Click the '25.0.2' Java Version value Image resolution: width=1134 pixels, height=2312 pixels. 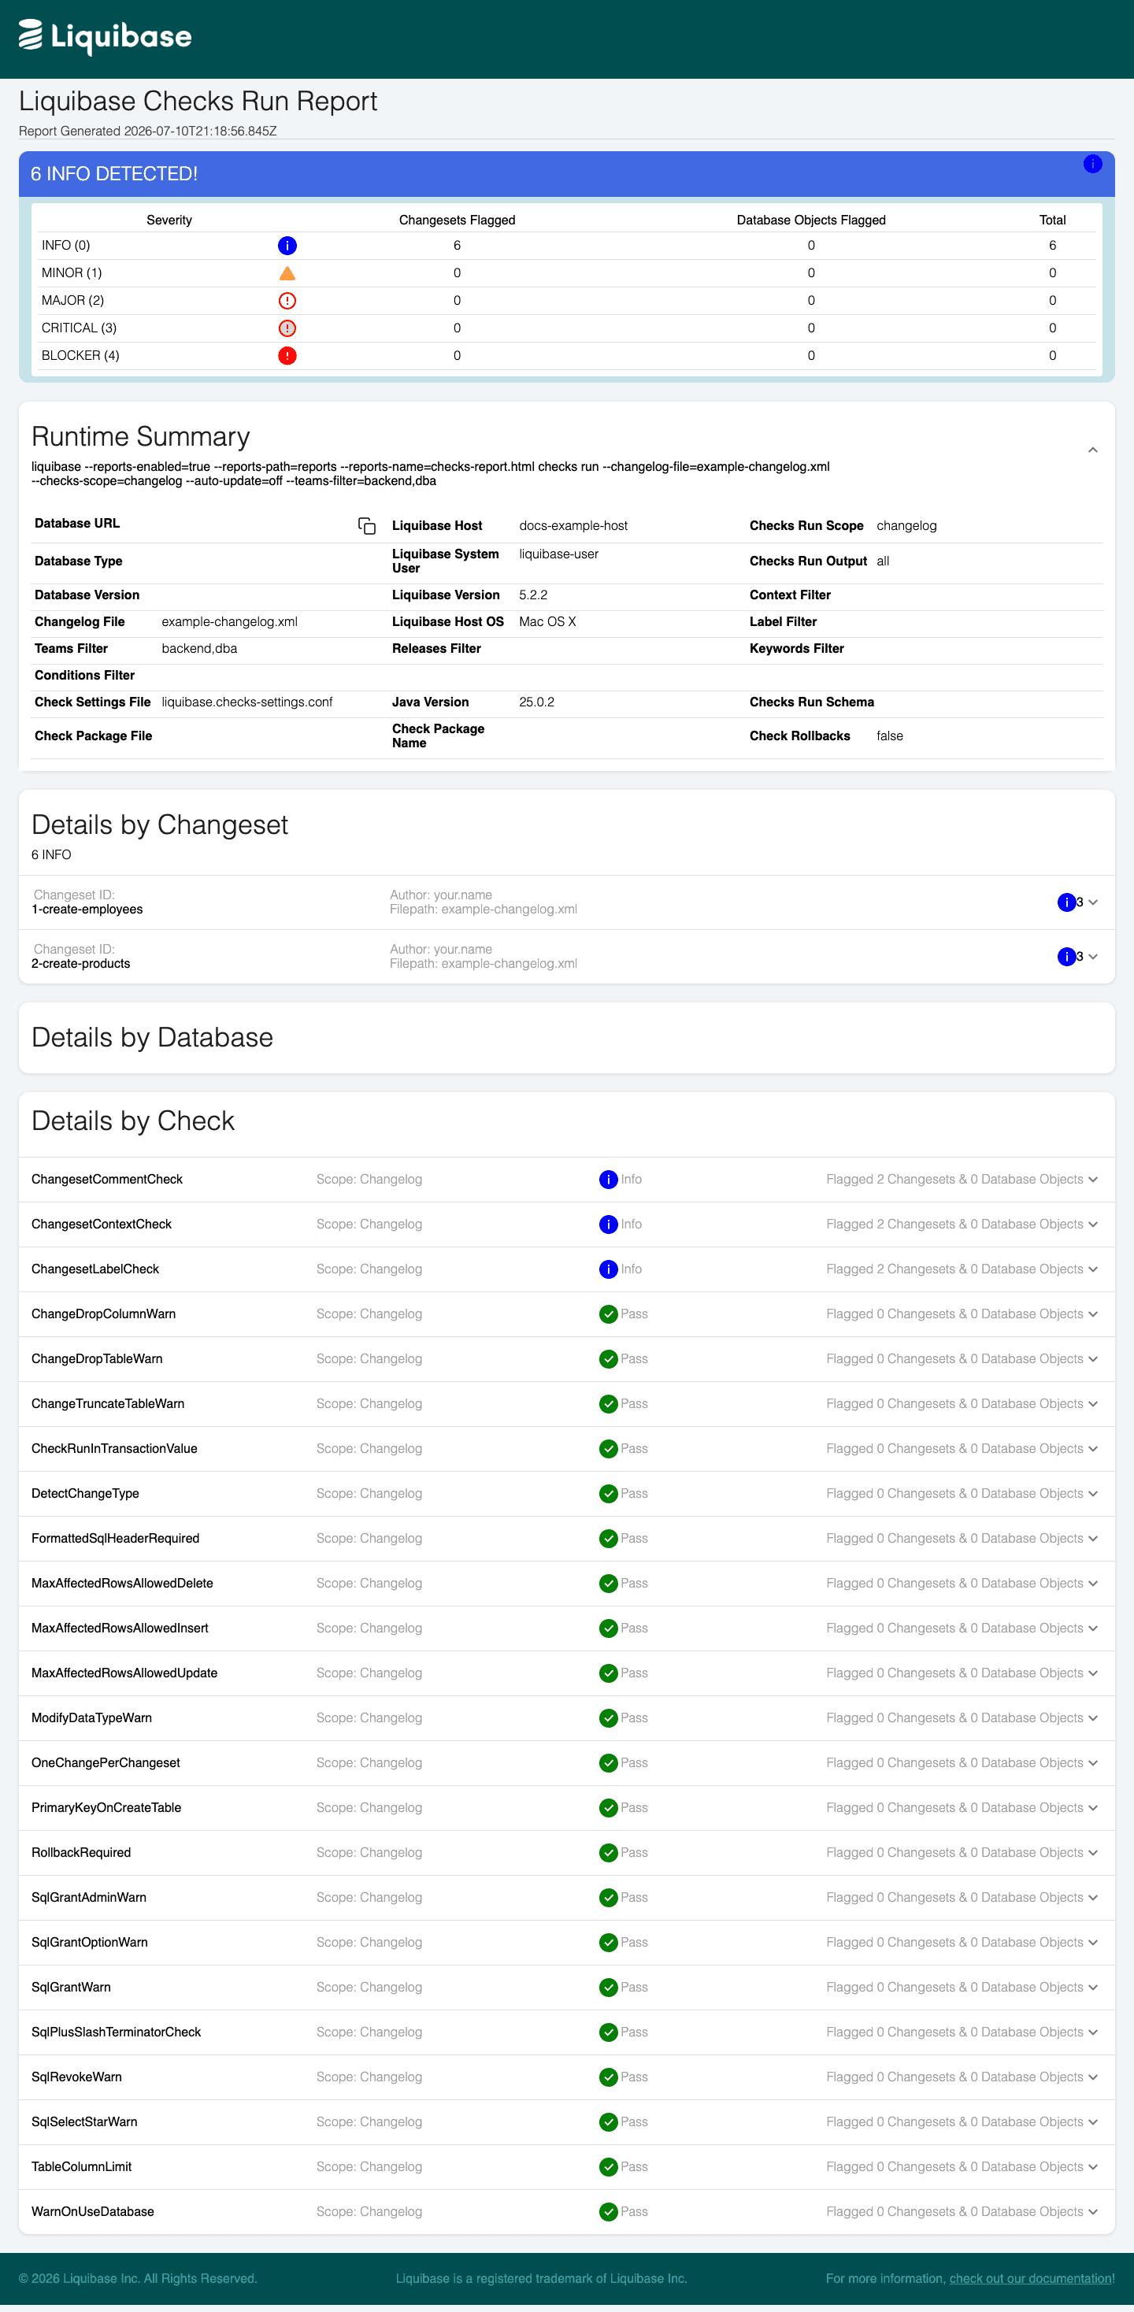coord(536,702)
